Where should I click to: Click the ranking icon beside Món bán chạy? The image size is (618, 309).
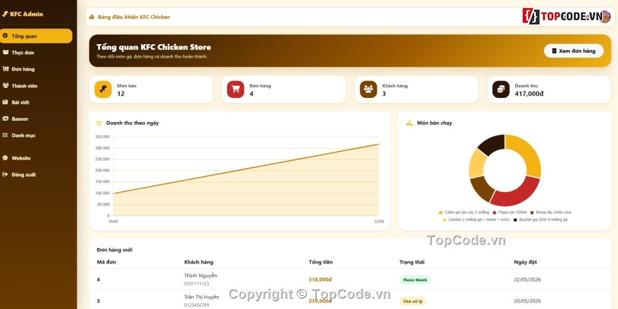pos(409,123)
